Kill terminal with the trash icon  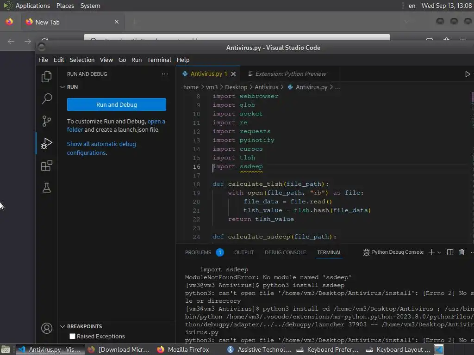462,252
